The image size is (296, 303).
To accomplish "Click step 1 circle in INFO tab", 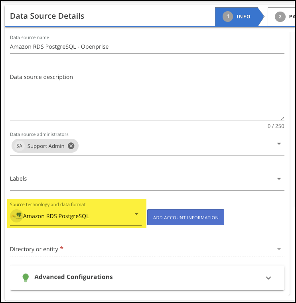I will point(227,16).
